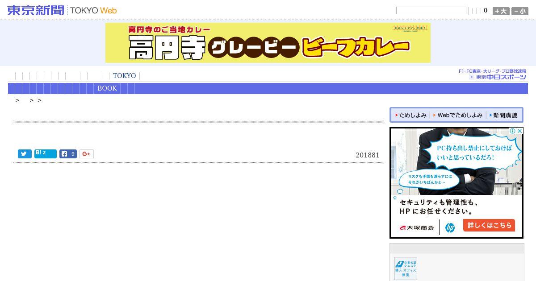Open the Webでためしよみ link
The image size is (536, 281).
tap(458, 115)
